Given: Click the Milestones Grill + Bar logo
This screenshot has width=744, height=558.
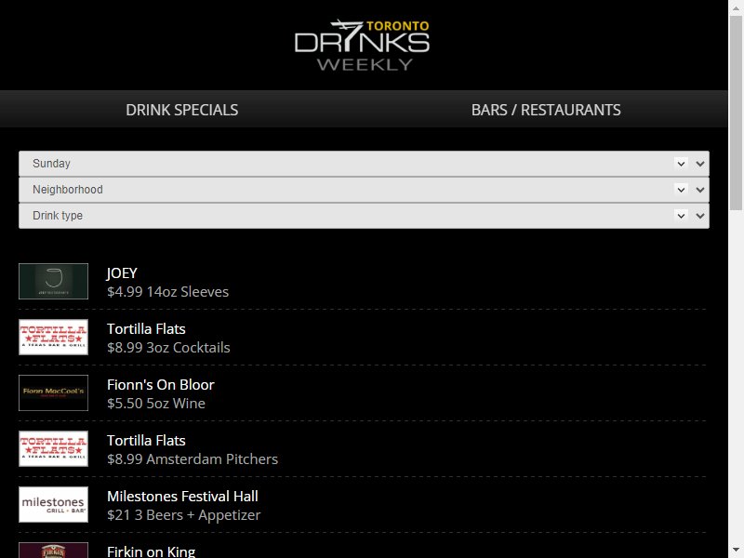Looking at the screenshot, I should coord(54,504).
